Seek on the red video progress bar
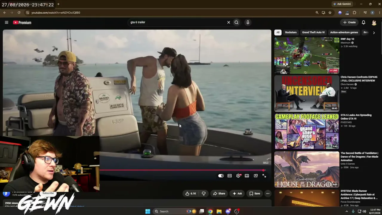This screenshot has width=382, height=215. [x=182, y=170]
